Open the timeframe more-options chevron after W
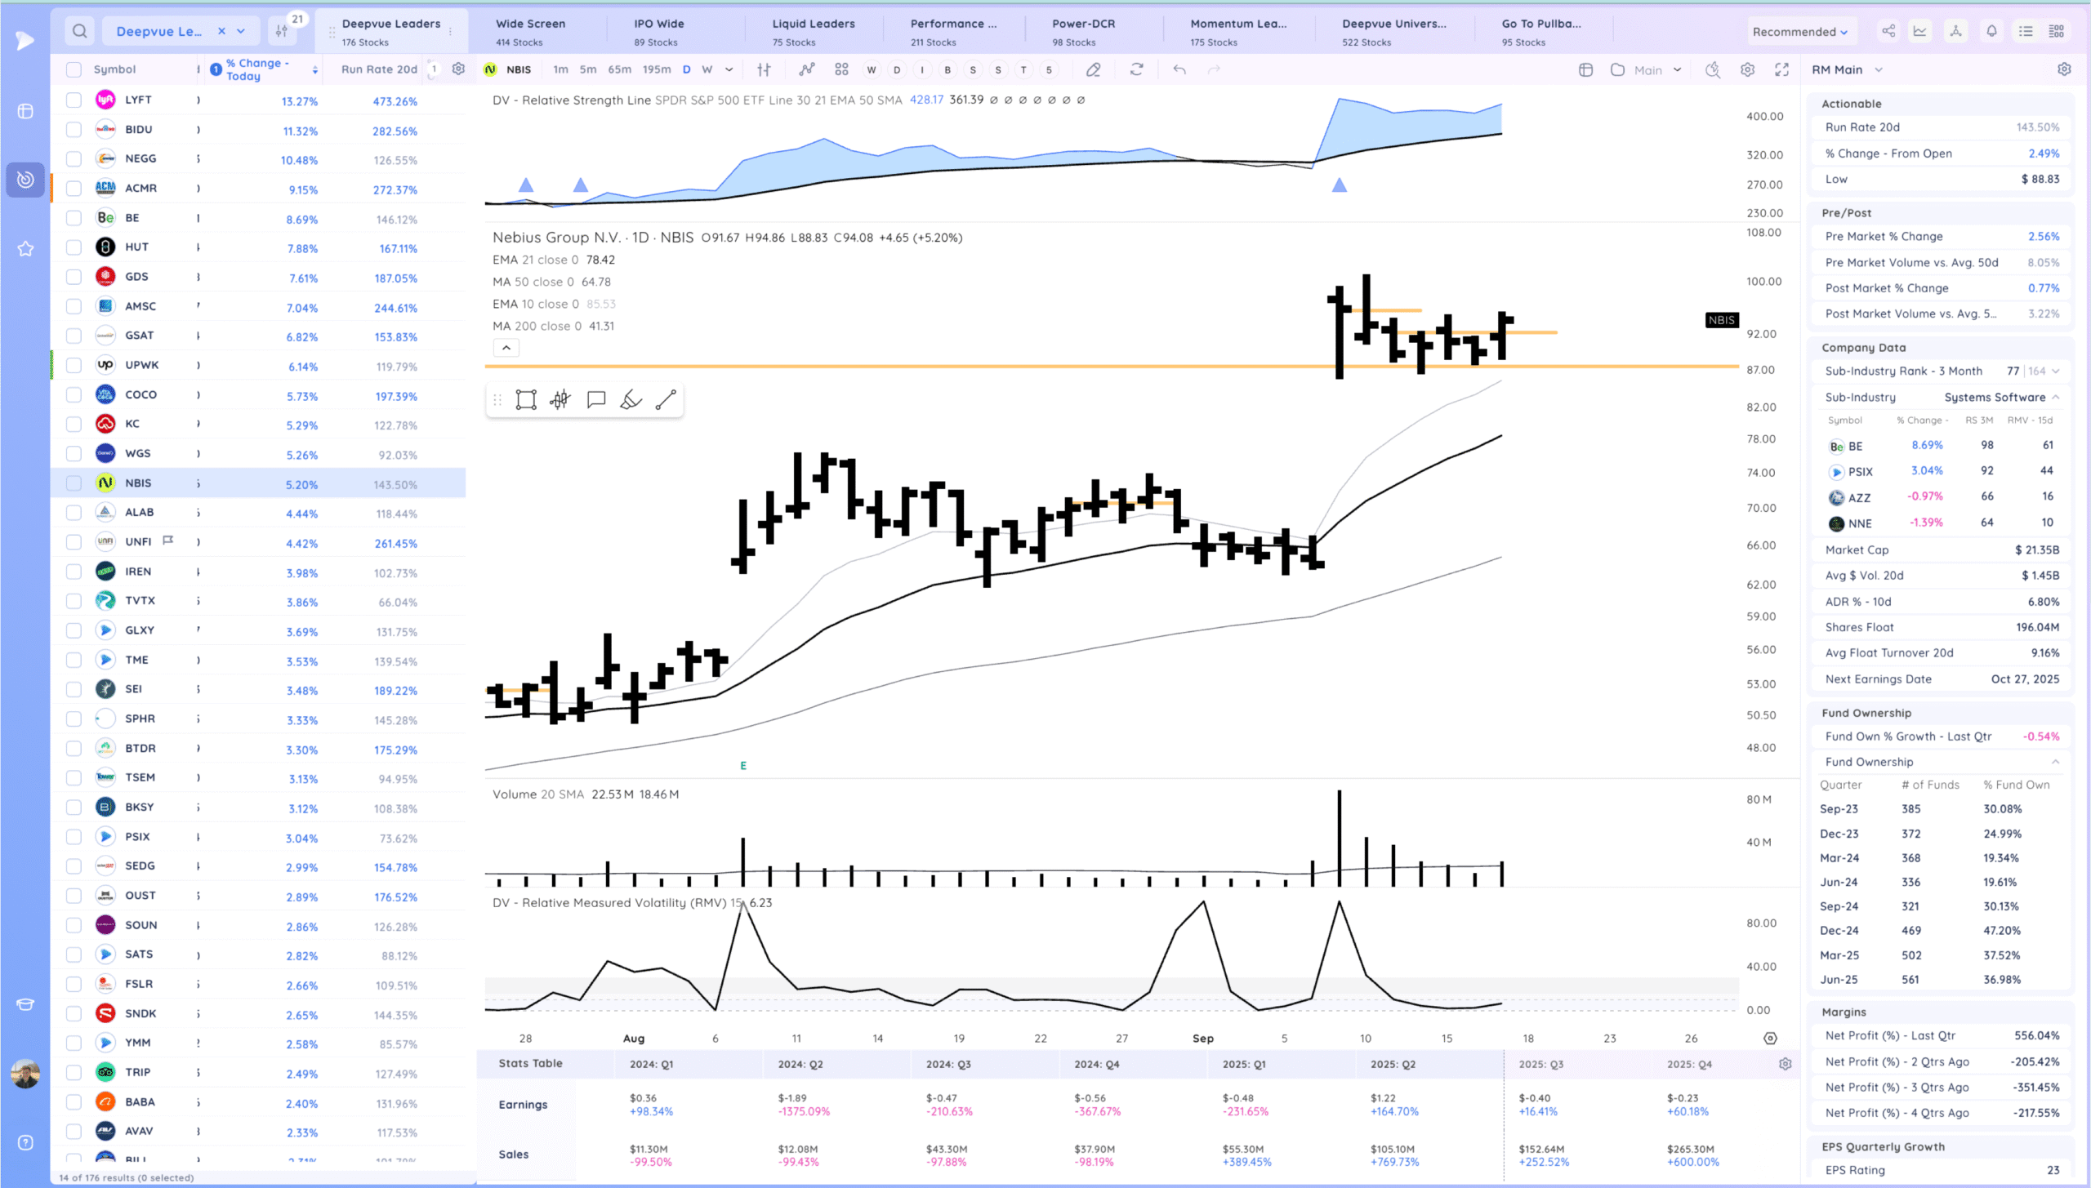This screenshot has height=1188, width=2091. [729, 69]
